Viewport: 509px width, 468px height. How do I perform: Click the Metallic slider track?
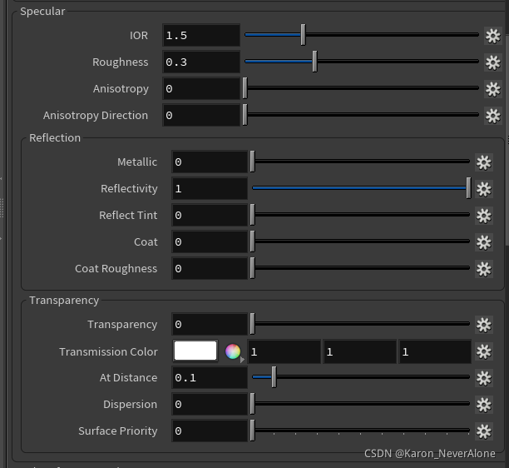point(361,162)
